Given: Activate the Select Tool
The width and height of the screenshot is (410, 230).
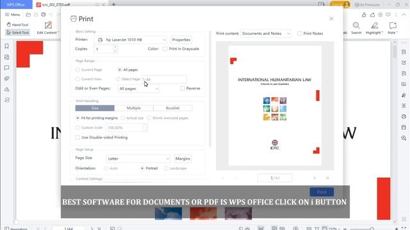Looking at the screenshot, I should (x=17, y=33).
